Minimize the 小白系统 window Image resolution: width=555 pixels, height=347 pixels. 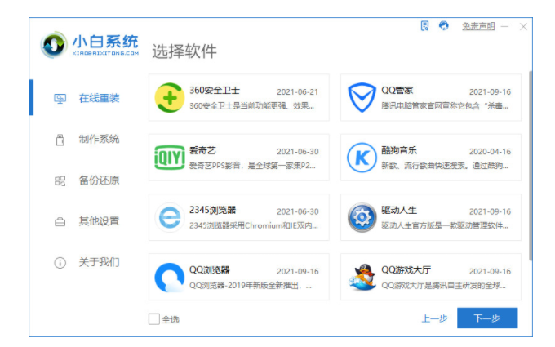504,27
